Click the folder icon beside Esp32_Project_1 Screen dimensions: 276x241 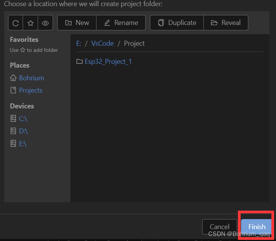(80, 61)
